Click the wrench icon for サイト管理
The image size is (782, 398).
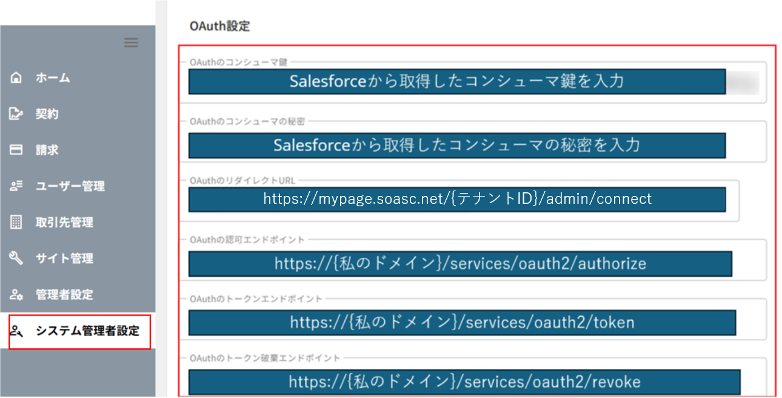pos(16,258)
